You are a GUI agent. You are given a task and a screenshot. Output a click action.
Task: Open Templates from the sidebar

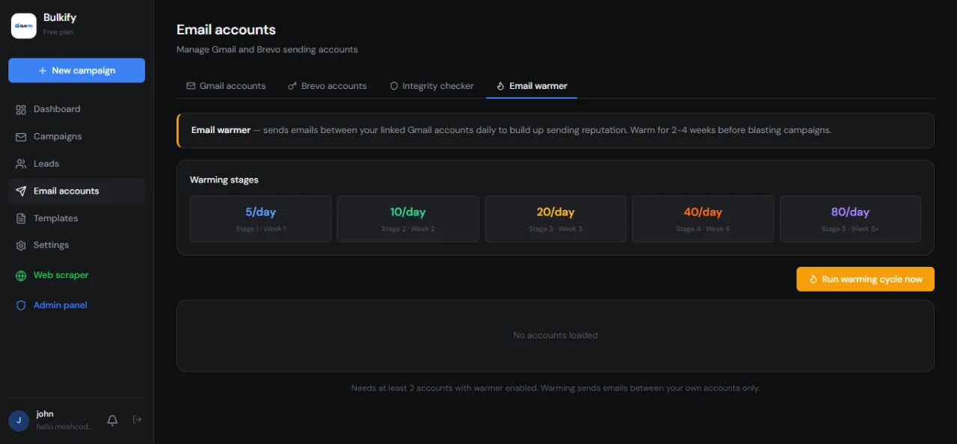pos(76,218)
